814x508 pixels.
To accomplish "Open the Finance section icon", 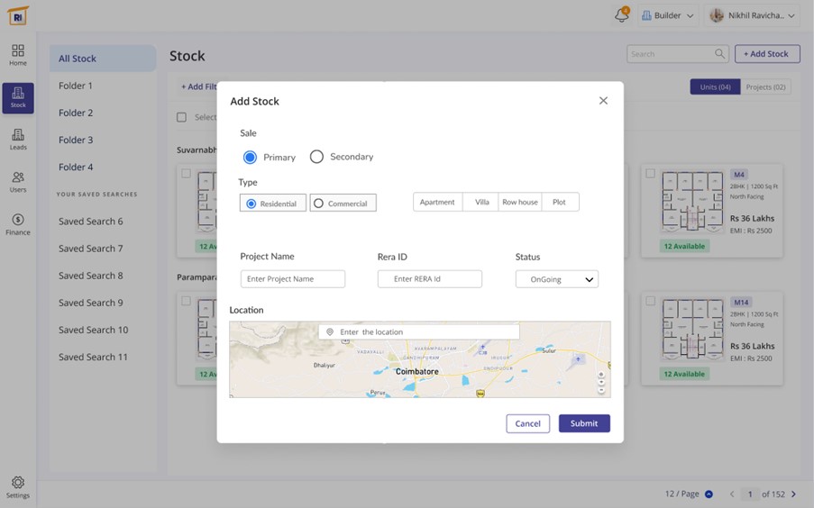I will 18,224.
